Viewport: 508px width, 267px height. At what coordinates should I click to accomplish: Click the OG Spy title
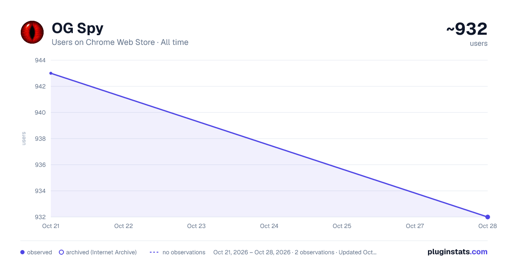77,28
